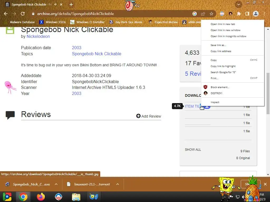
Task: Go back using the browser back arrow
Action: (6, 14)
